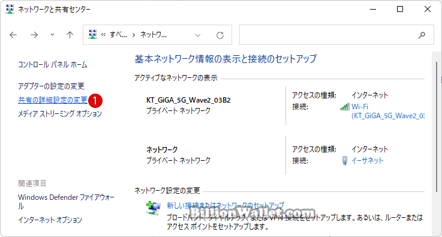Open recent locations dropdown chevron

(x=52, y=35)
